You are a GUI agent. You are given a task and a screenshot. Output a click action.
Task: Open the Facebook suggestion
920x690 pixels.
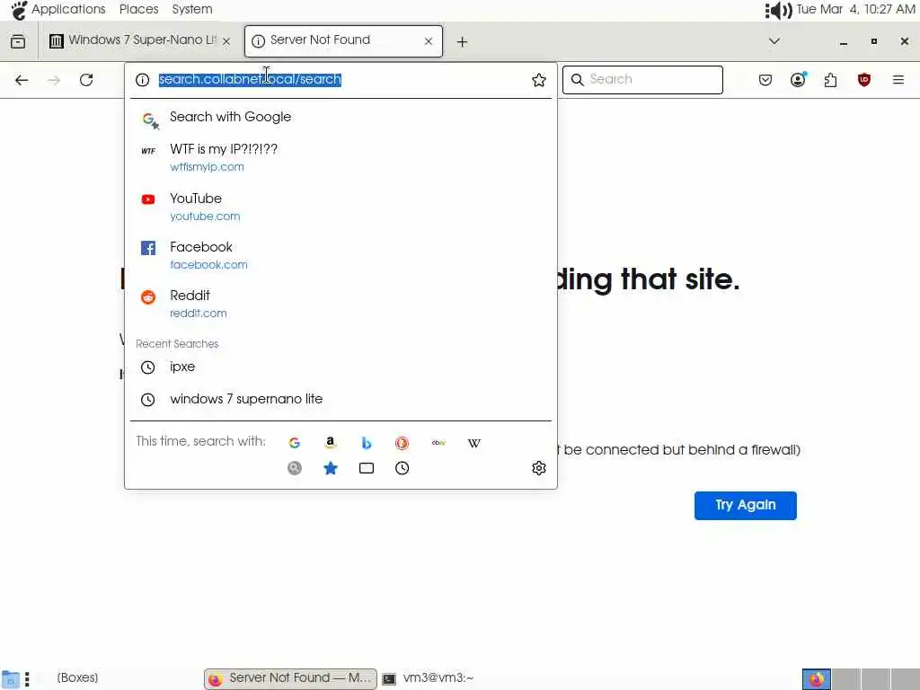coord(341,255)
